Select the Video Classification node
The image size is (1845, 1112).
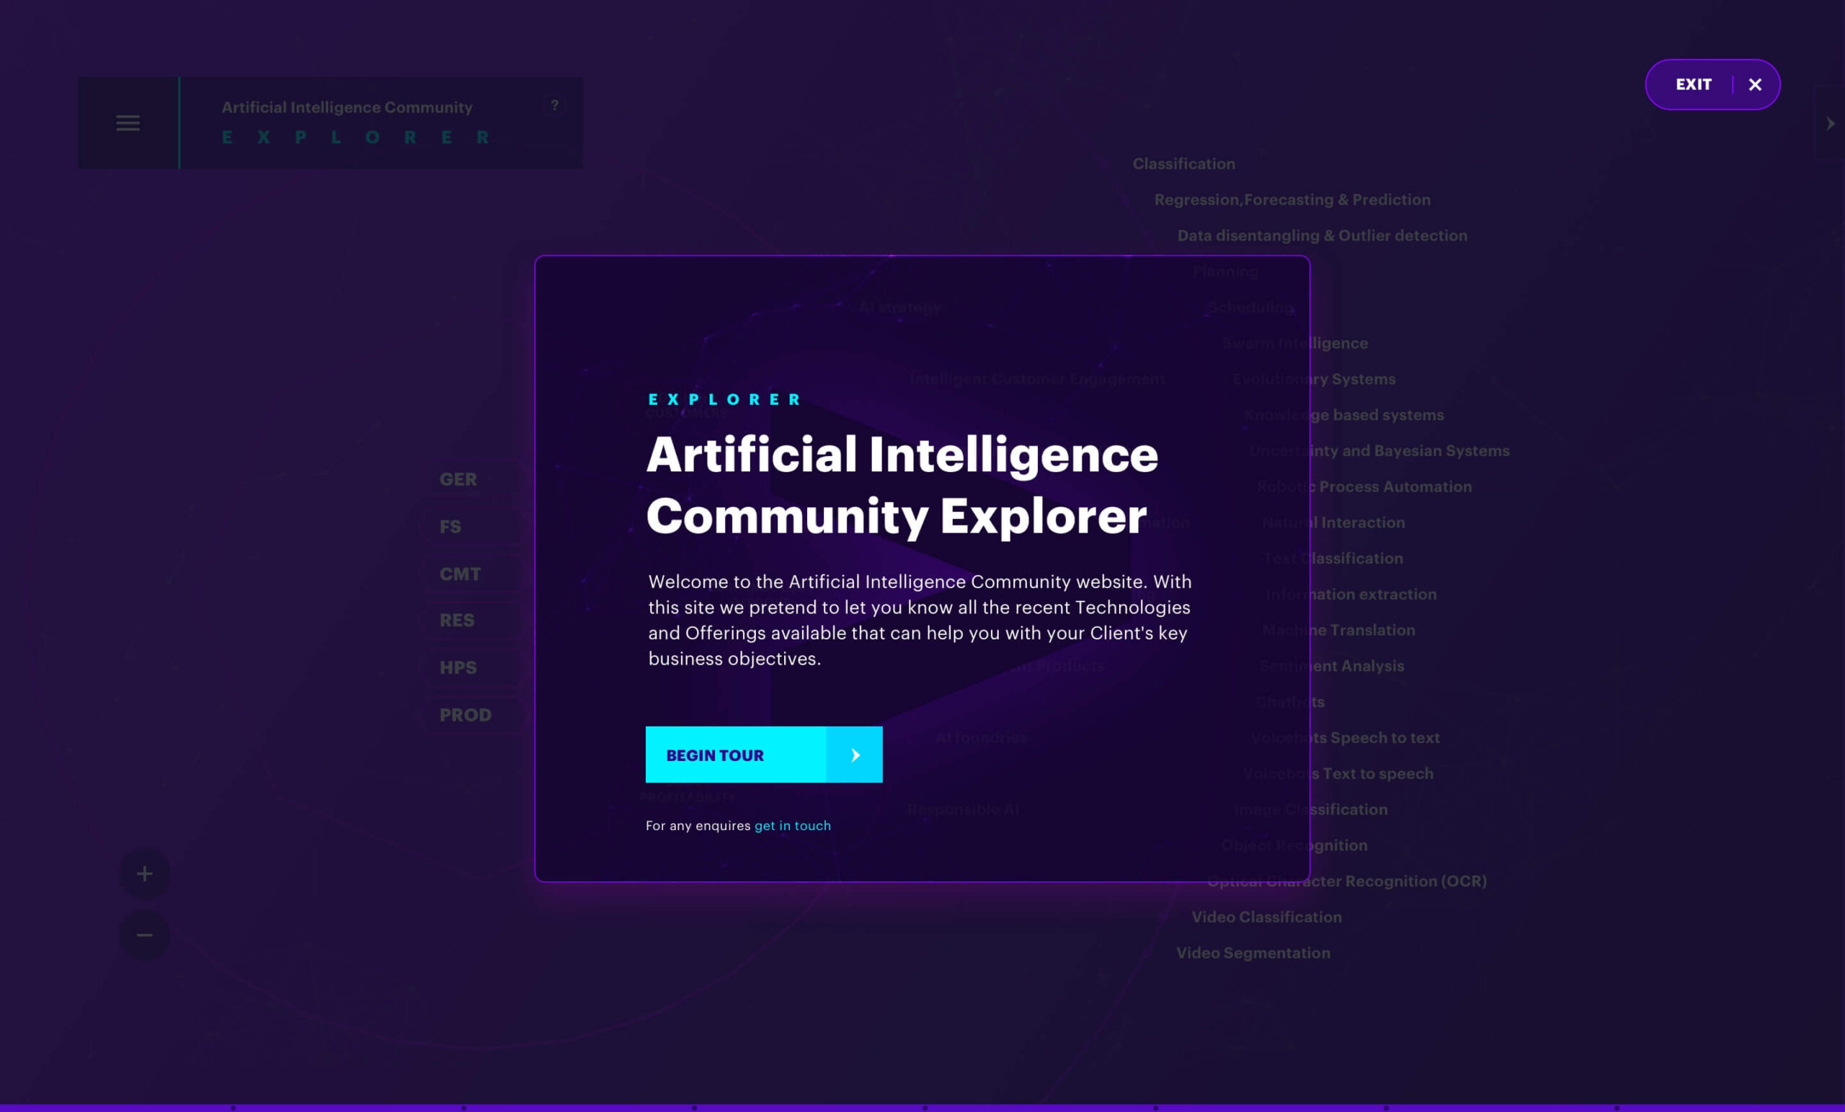(x=1266, y=917)
